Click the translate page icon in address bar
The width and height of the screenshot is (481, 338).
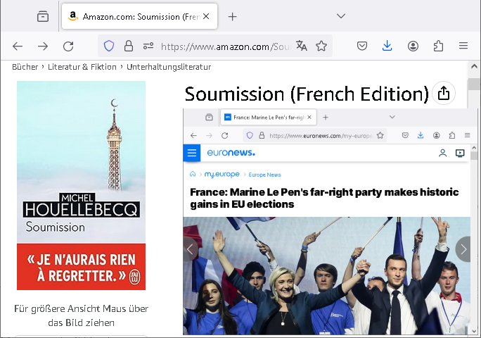coord(302,46)
